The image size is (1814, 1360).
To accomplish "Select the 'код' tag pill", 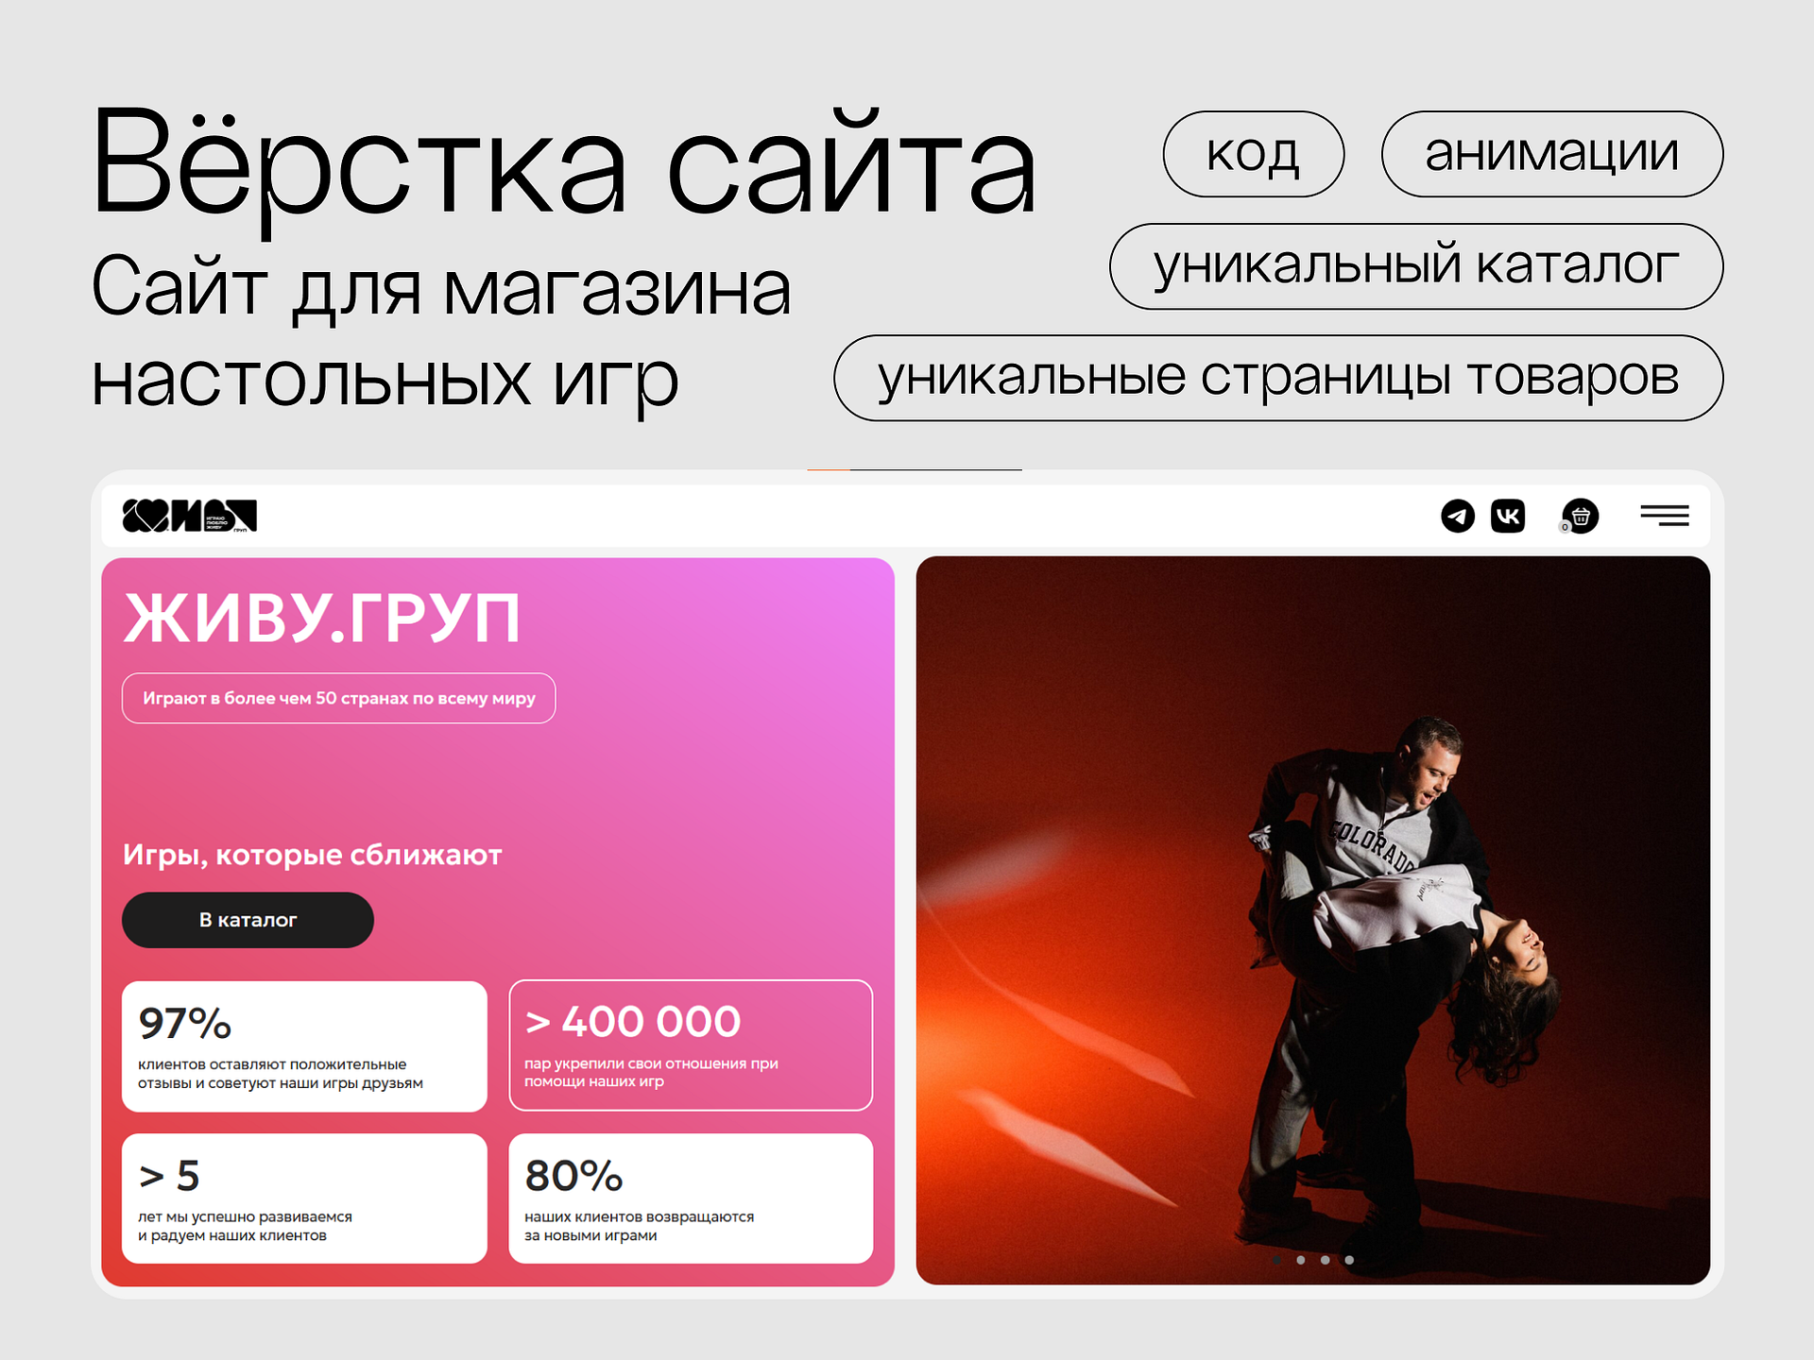I will click(x=1254, y=154).
